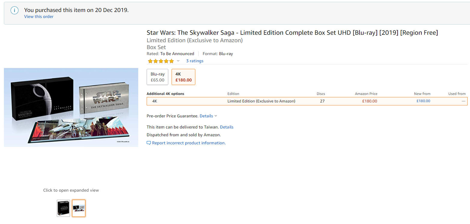The height and width of the screenshot is (224, 470).
Task: Click the report speech bubble icon
Action: (149, 143)
